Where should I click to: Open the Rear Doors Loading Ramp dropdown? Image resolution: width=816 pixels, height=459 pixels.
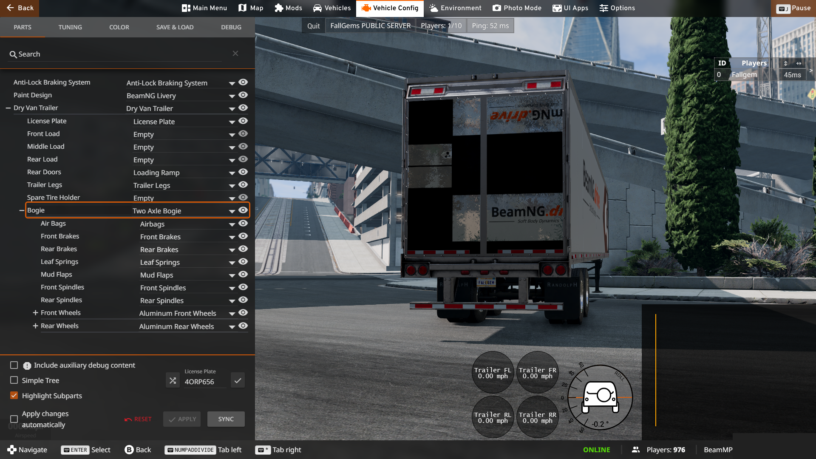(184, 173)
